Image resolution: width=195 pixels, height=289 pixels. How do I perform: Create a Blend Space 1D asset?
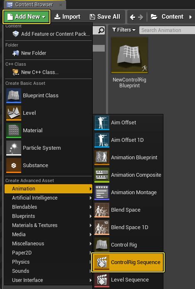[x=128, y=227]
